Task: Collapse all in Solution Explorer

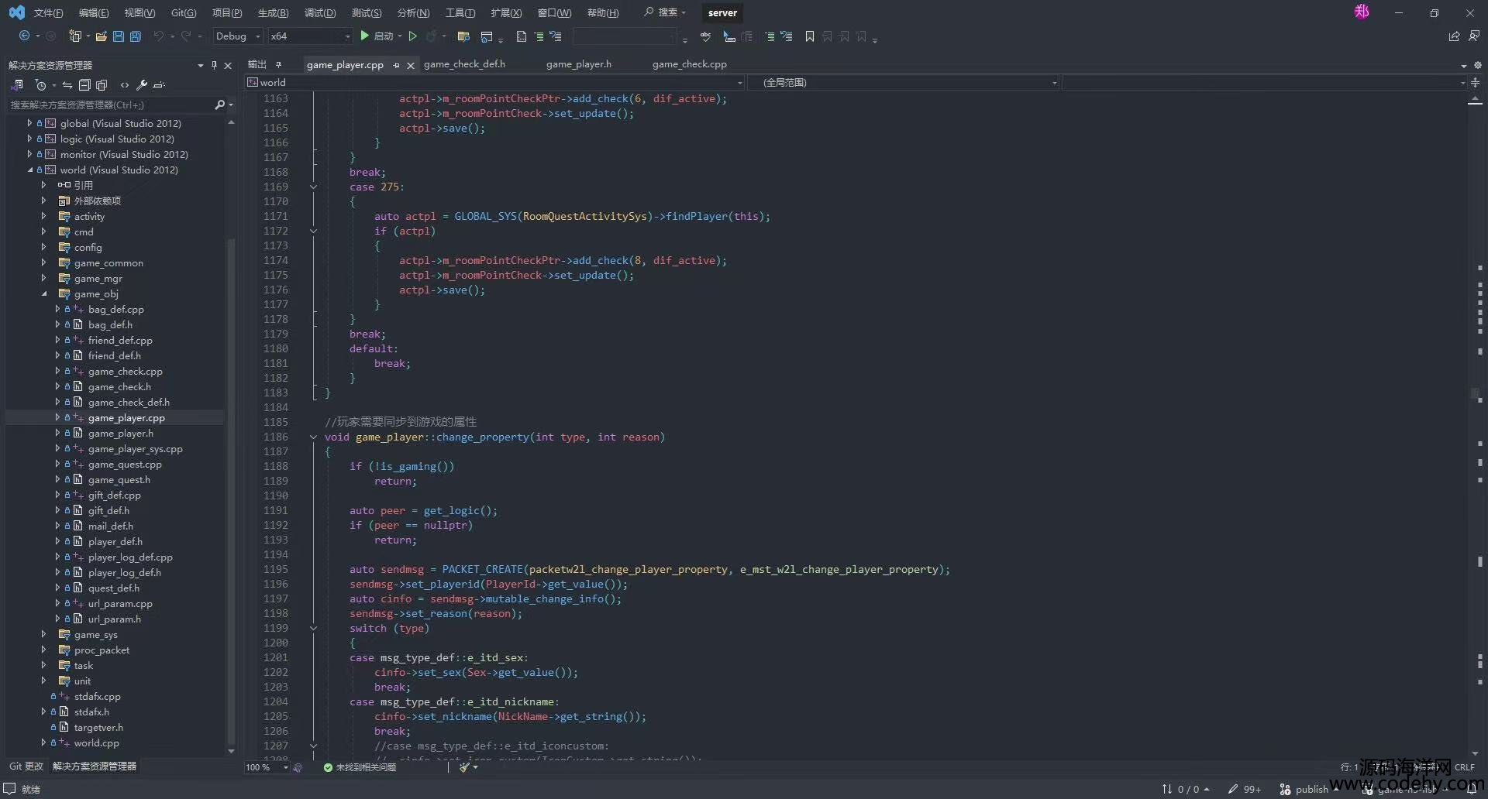Action: point(84,85)
